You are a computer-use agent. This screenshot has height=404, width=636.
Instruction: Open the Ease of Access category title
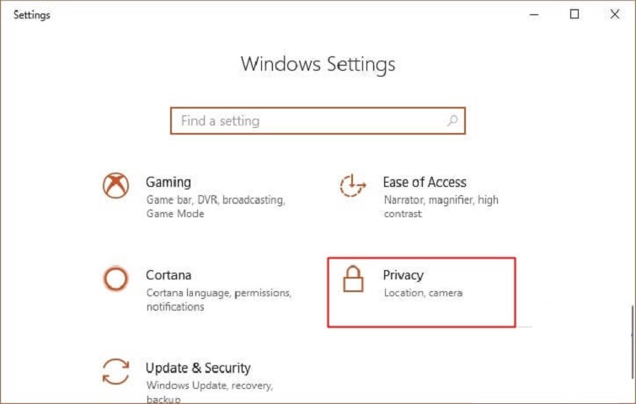point(425,182)
